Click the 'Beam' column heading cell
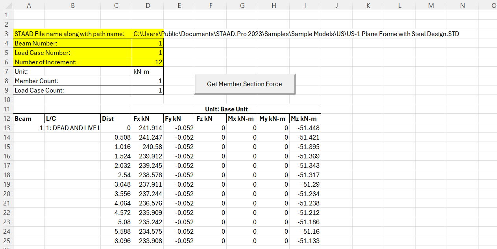This screenshot has height=249, width=497. (29, 118)
